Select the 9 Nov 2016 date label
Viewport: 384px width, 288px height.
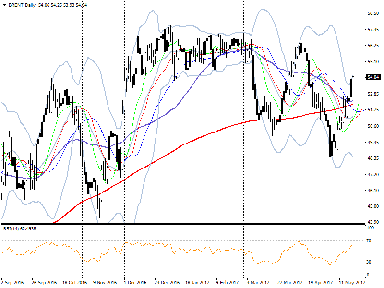click(x=105, y=283)
